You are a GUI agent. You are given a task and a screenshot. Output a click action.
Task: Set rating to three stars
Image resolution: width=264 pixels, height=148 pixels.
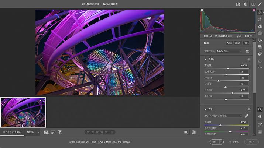click(97, 132)
